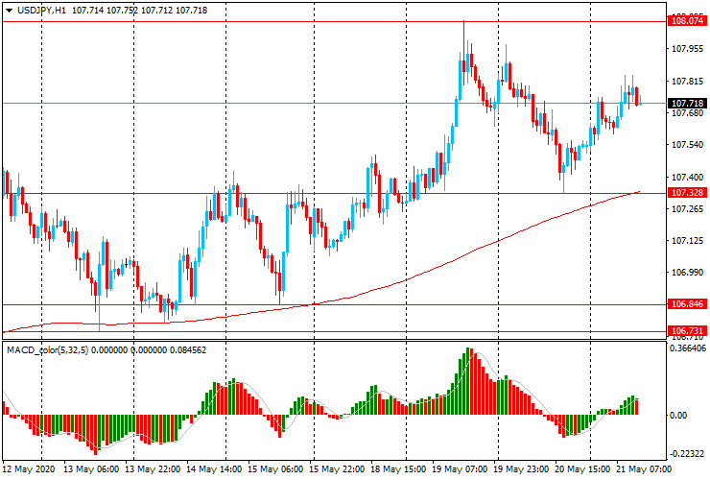Click the 106.731 red price level label
The height and width of the screenshot is (480, 710).
tap(687, 331)
